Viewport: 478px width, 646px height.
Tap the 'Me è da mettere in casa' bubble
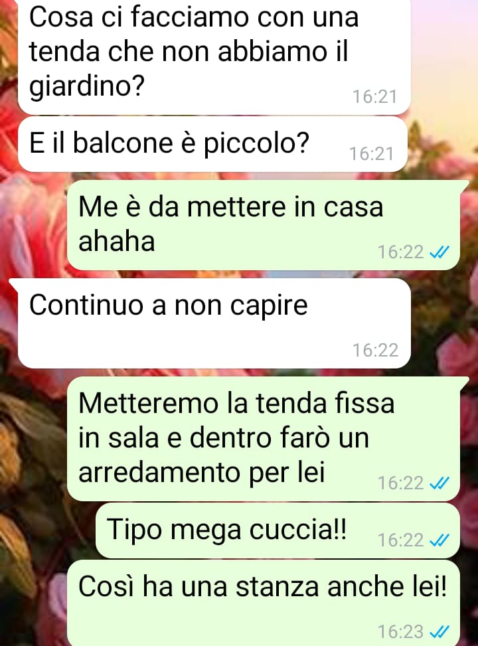coord(264,225)
